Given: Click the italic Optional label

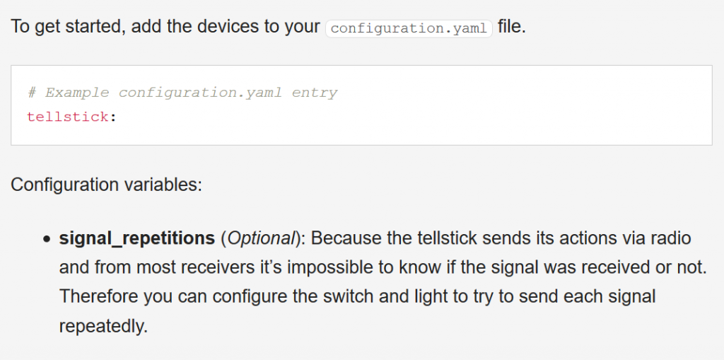Looking at the screenshot, I should tap(261, 238).
